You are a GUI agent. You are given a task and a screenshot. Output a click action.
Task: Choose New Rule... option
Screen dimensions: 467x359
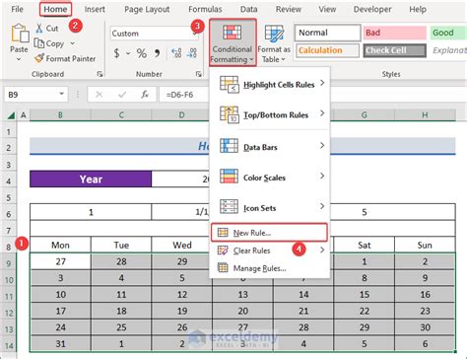[269, 233]
